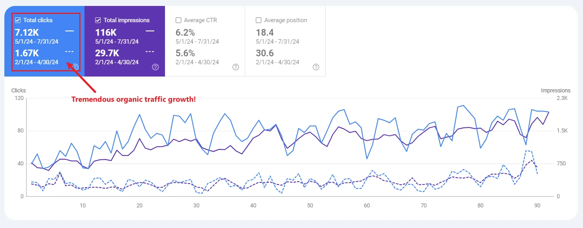The image size is (583, 228).
Task: Enable the Average CTR checkbox
Action: pos(178,20)
